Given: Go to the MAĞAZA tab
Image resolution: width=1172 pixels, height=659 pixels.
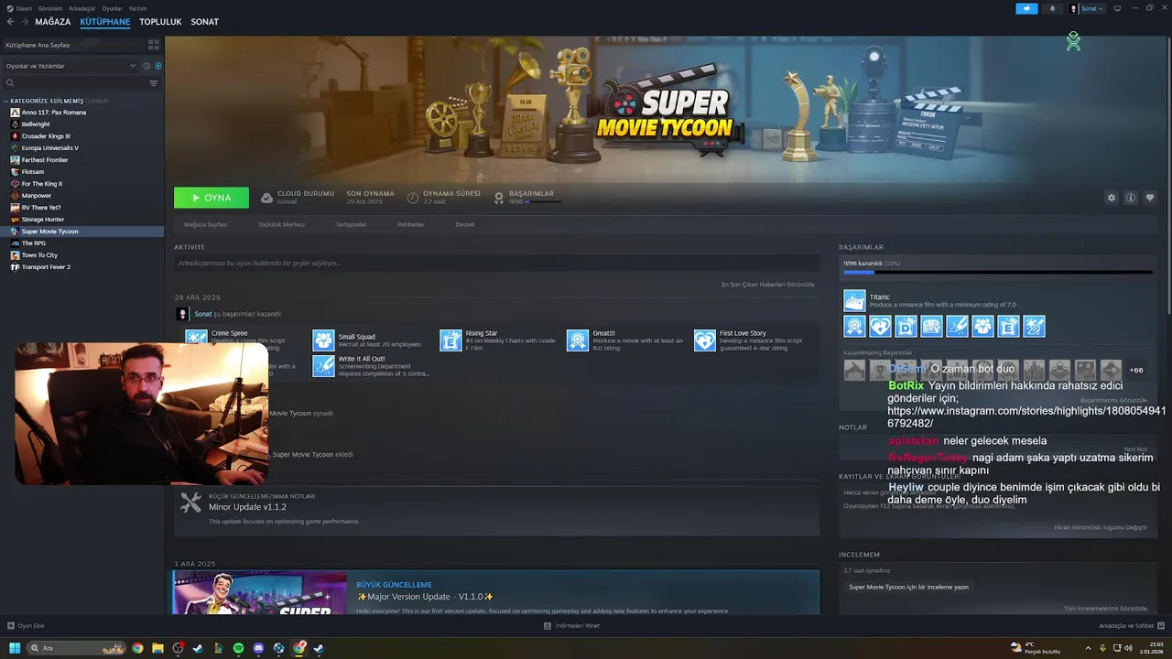Looking at the screenshot, I should [53, 22].
